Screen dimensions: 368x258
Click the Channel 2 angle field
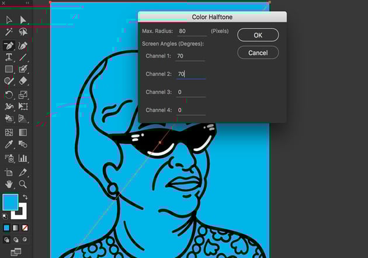pyautogui.click(x=191, y=74)
